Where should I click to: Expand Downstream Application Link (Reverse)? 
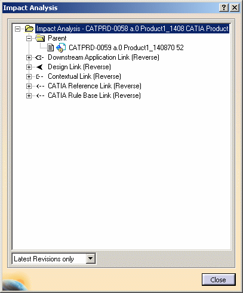[29, 57]
